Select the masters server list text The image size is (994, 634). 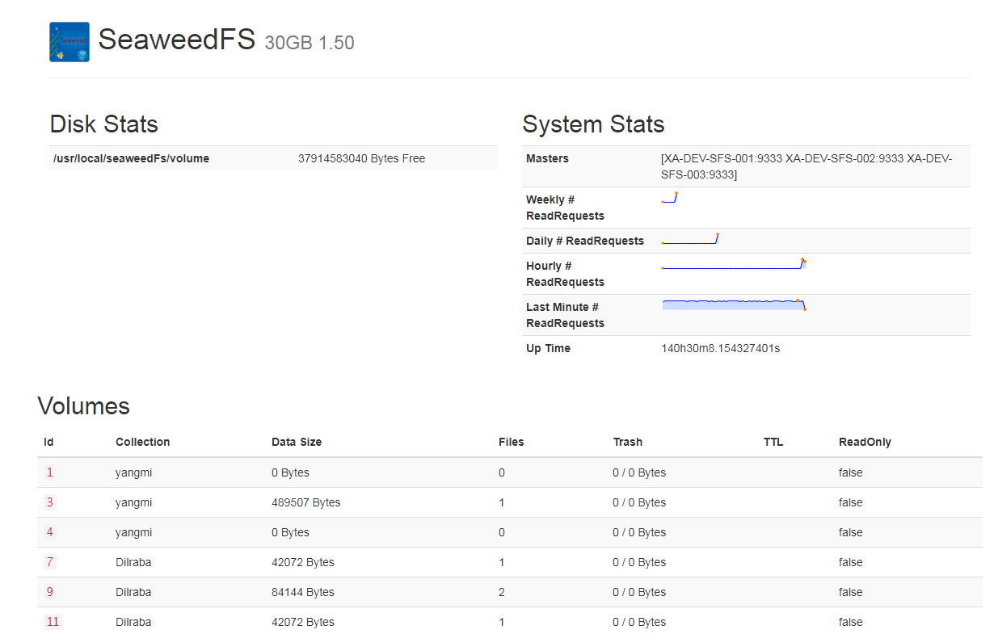pyautogui.click(x=807, y=166)
